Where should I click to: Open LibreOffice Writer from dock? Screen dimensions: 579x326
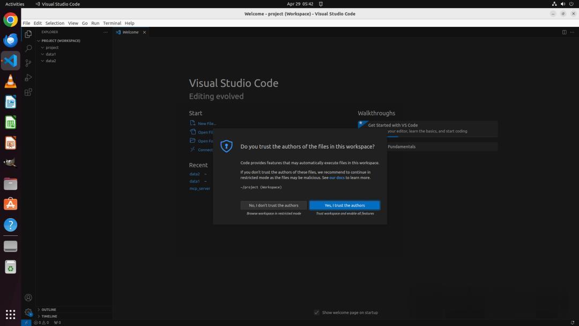pyautogui.click(x=10, y=102)
